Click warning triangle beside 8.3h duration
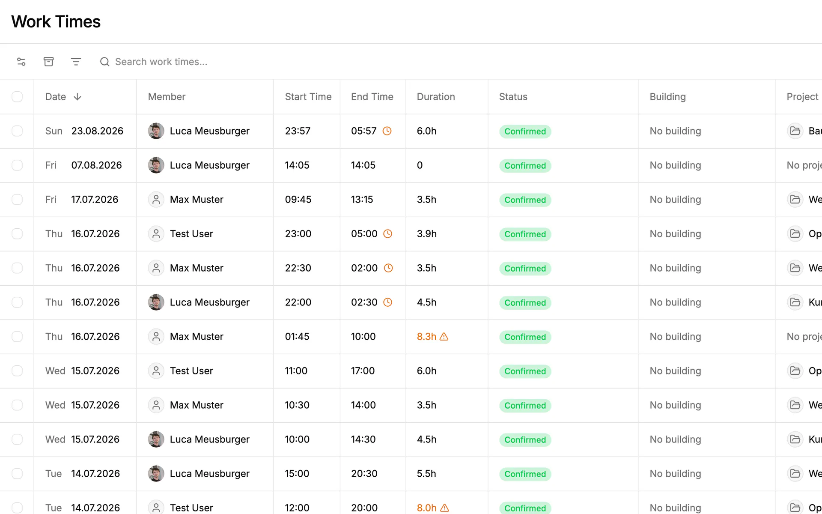Image resolution: width=822 pixels, height=514 pixels. pos(444,337)
